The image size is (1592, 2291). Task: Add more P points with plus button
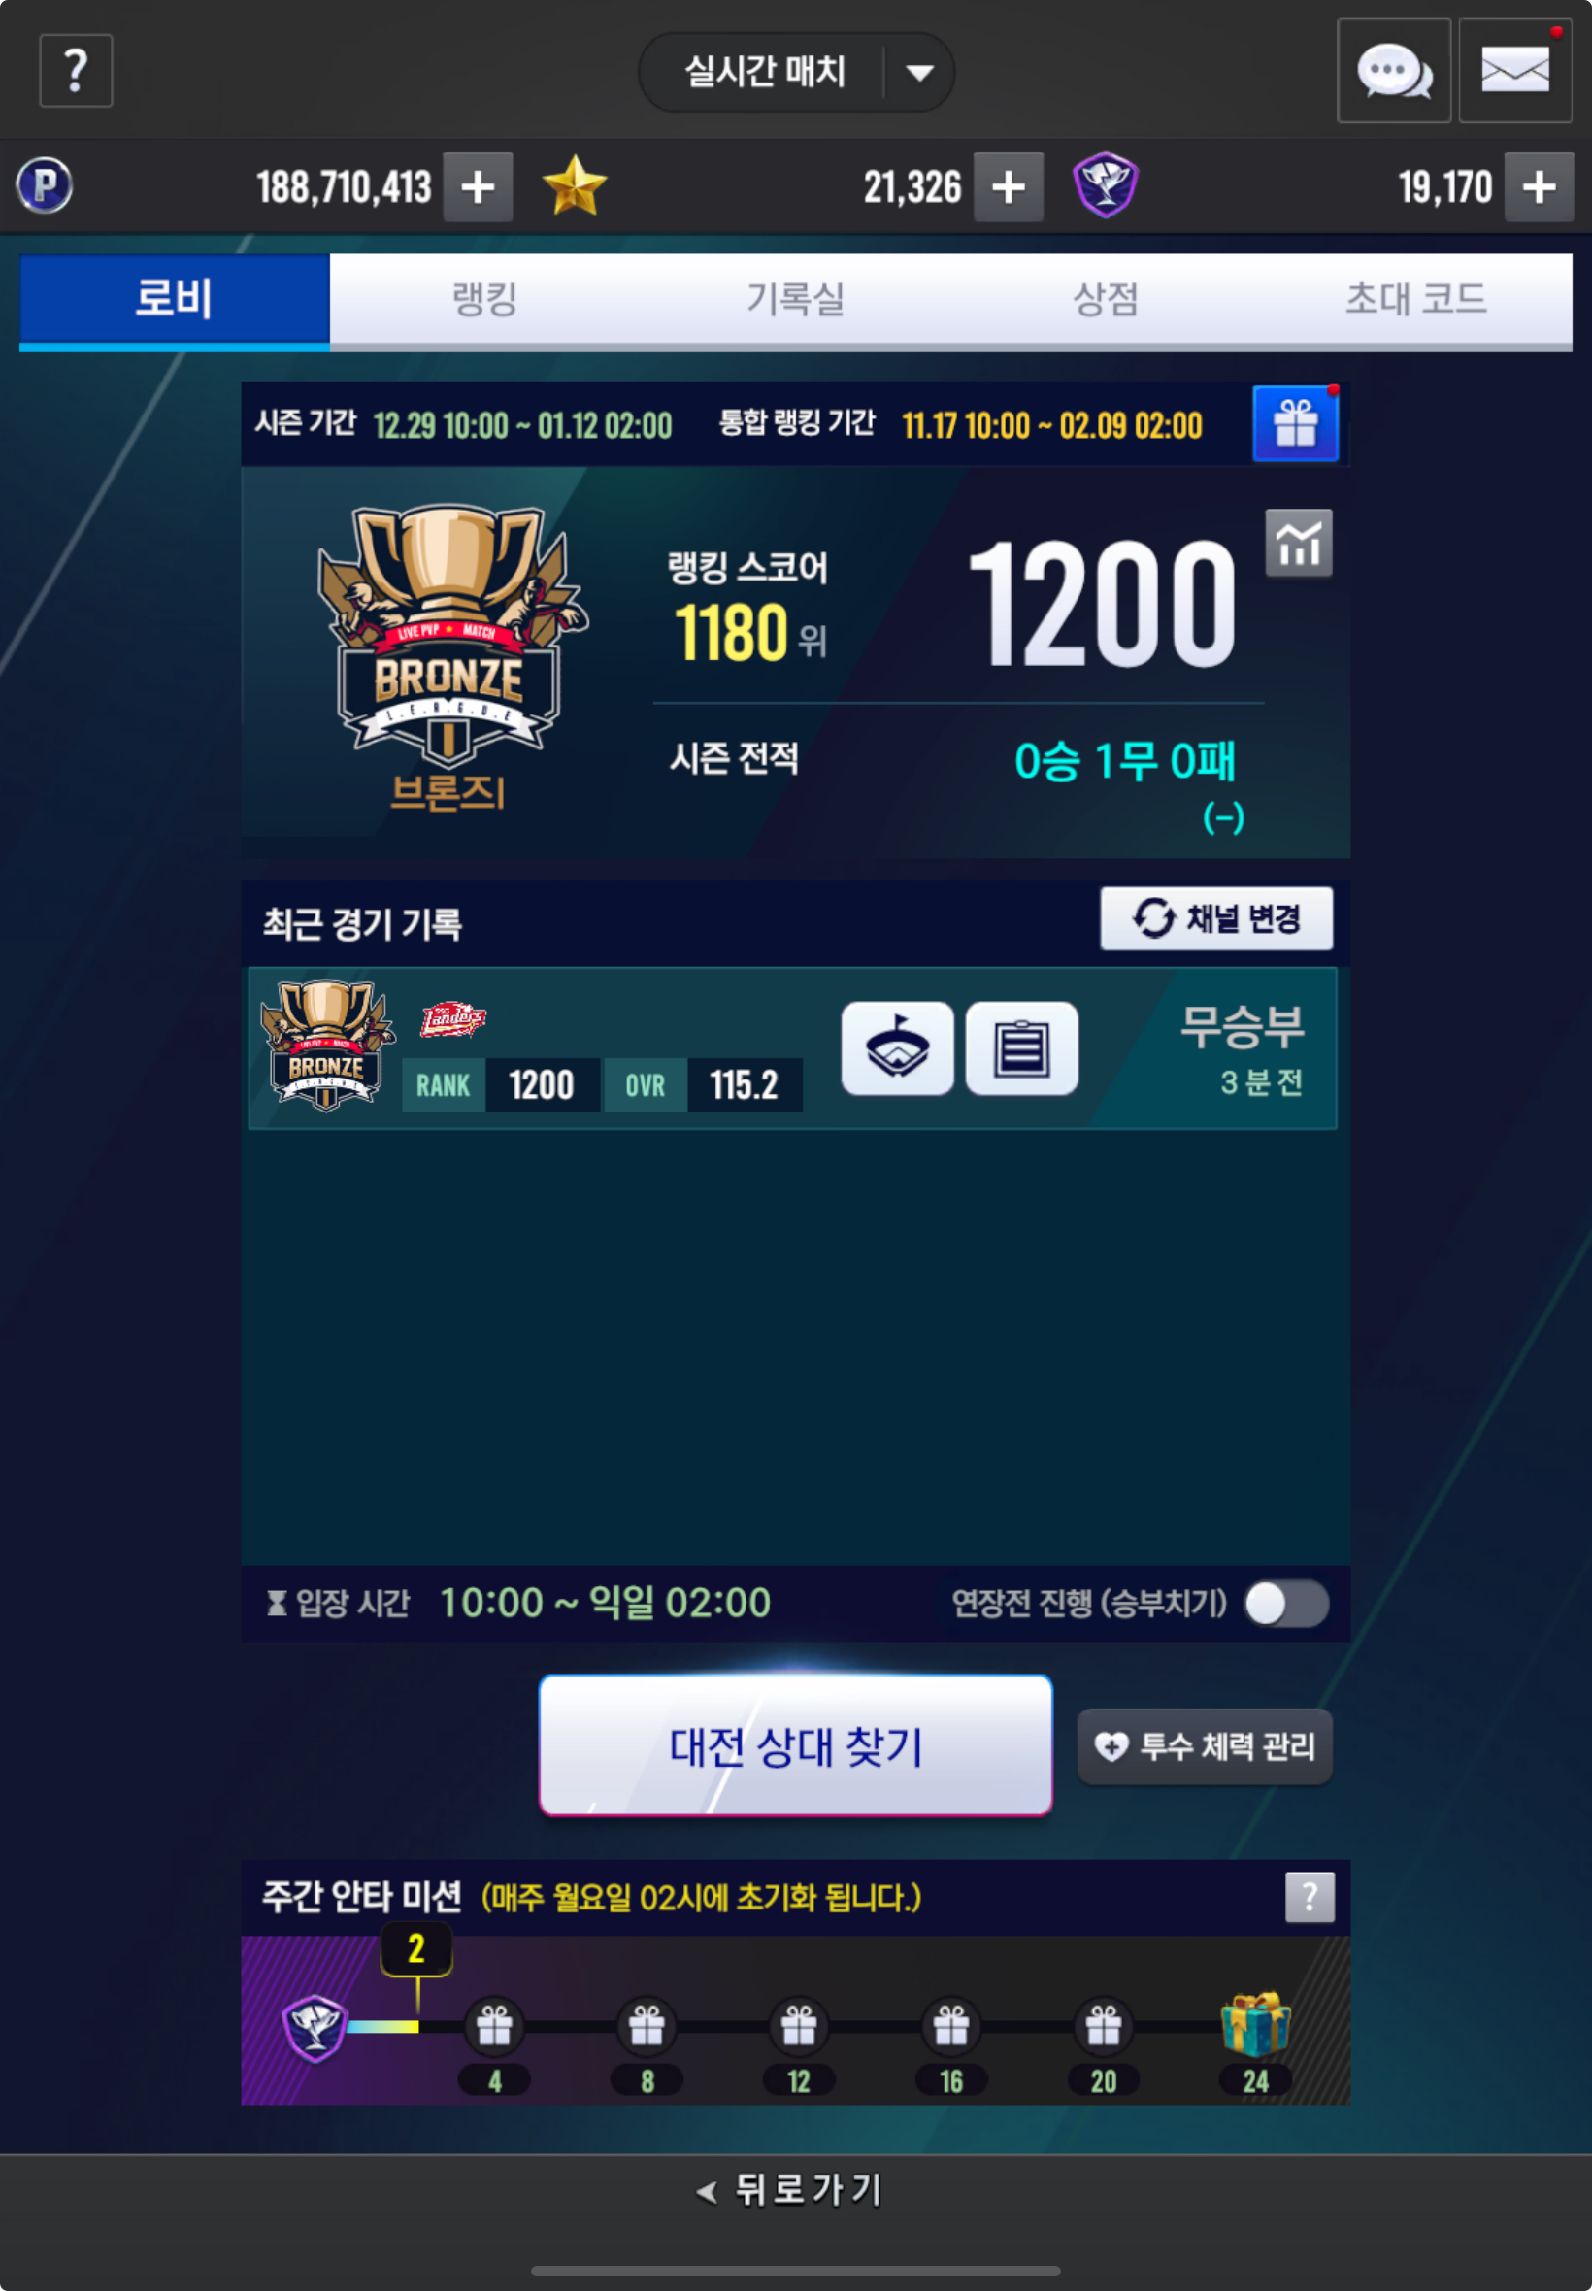tap(478, 186)
